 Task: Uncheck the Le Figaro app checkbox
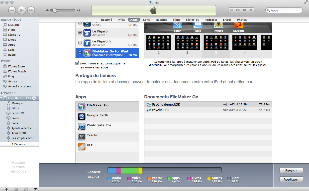click(80, 32)
